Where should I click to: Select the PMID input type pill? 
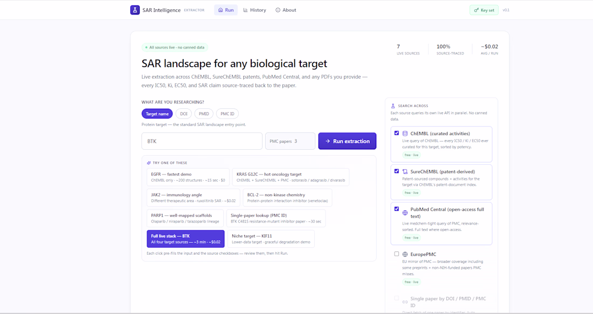204,114
